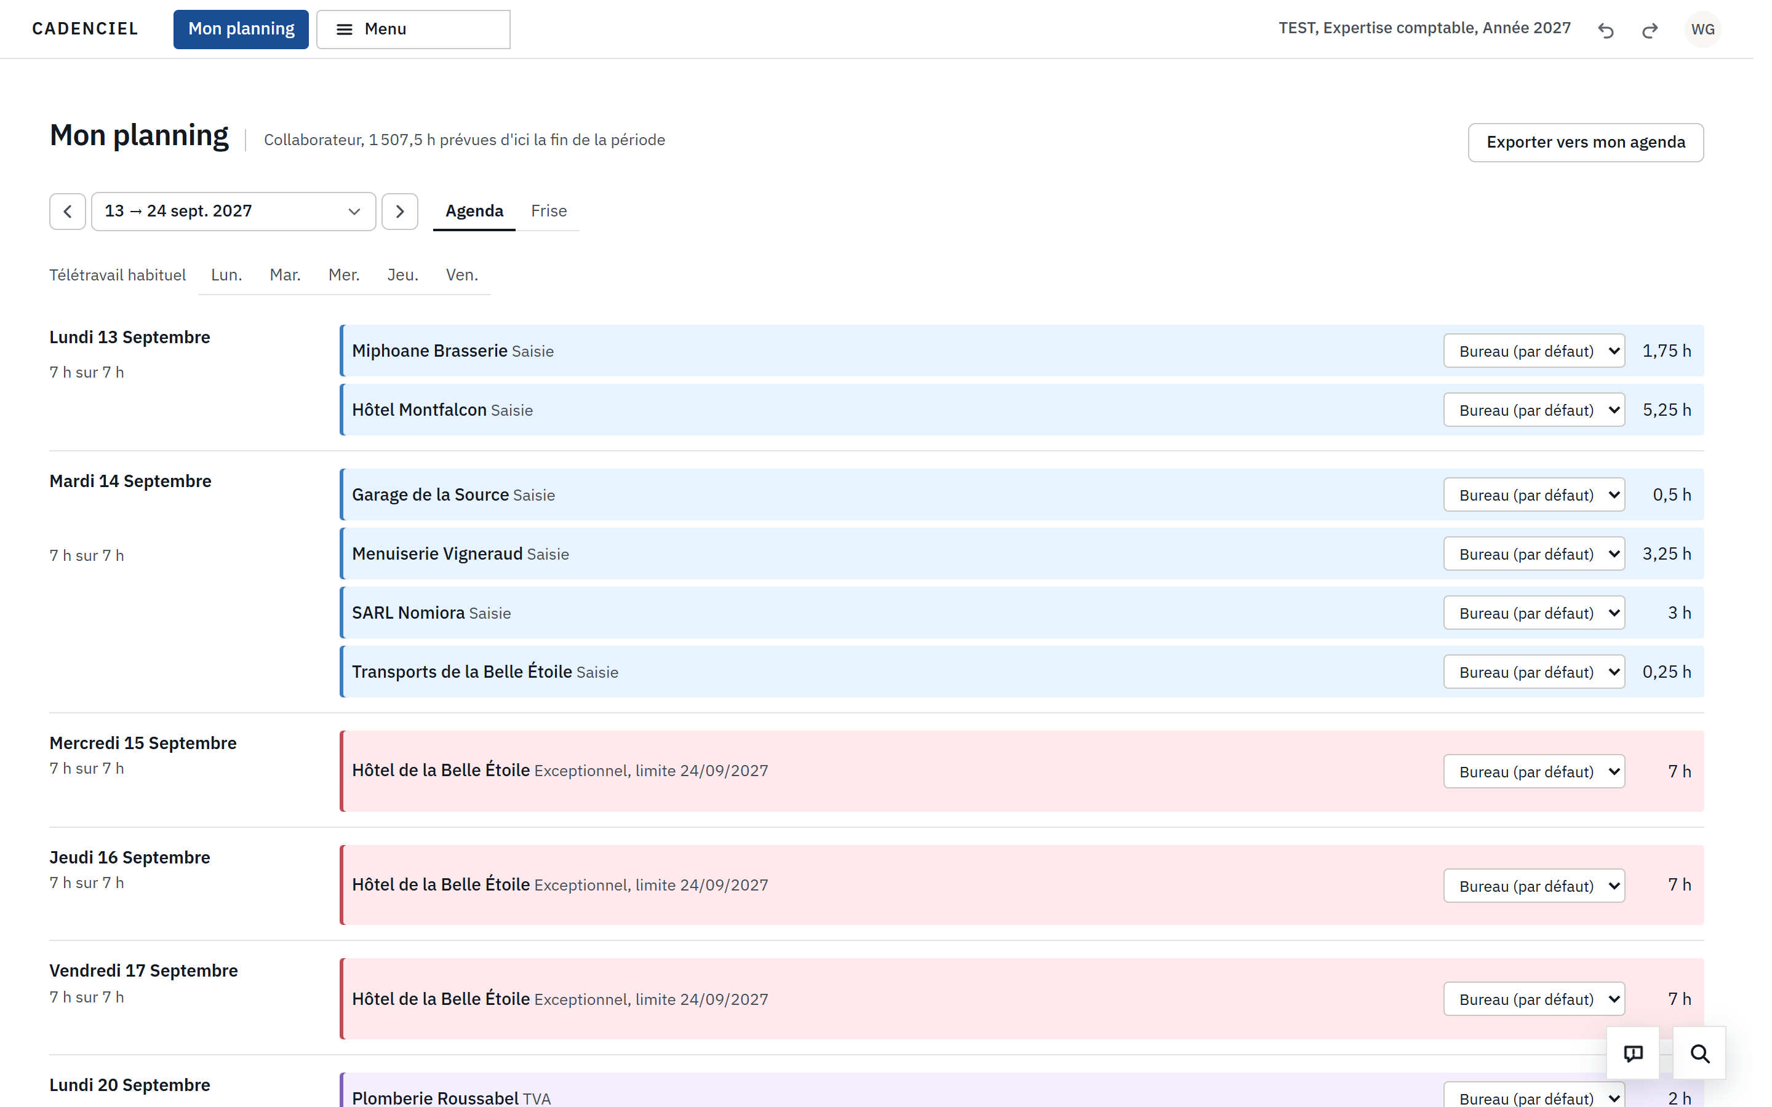Viewport: 1772px width, 1107px height.
Task: Click the 0,25 h duration value
Action: (1667, 672)
